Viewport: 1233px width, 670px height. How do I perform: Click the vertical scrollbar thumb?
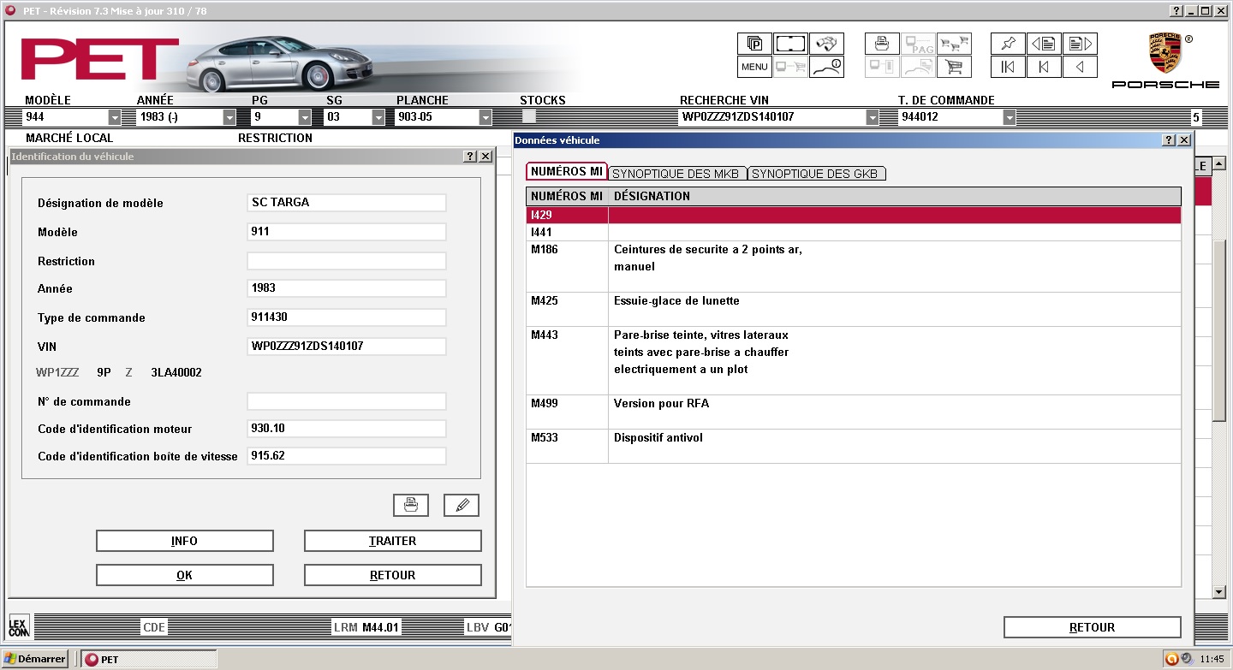click(1220, 330)
